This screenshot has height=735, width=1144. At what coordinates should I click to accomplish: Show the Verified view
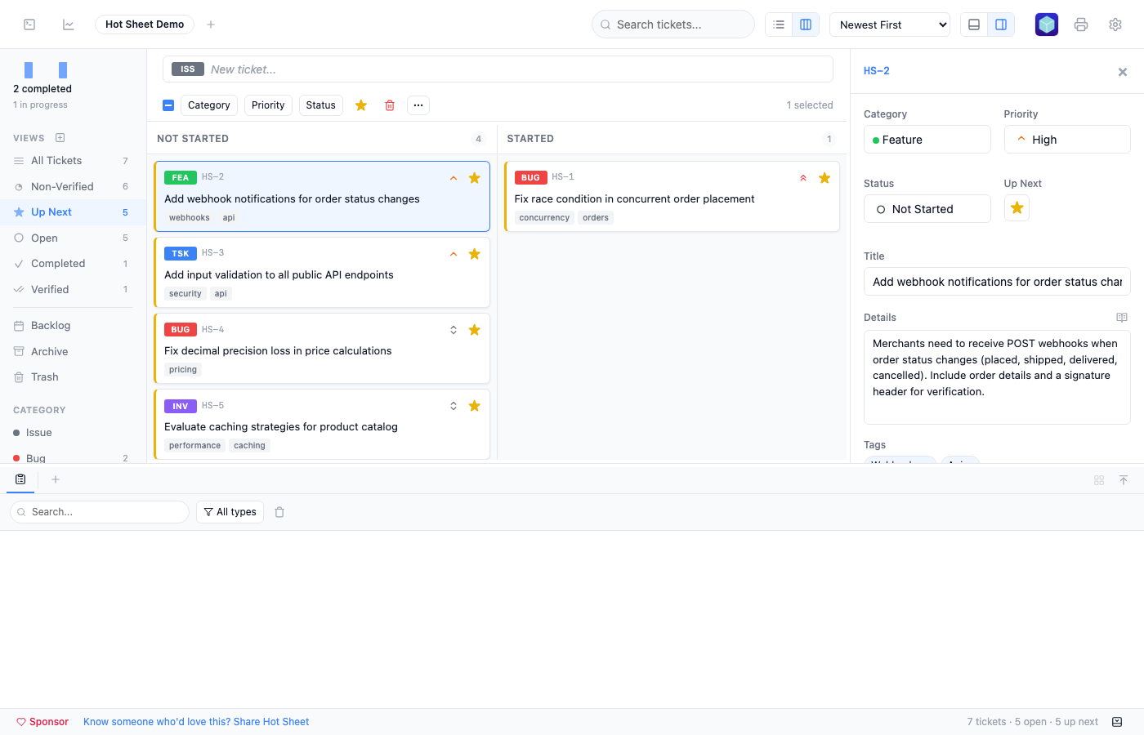[x=73, y=290]
